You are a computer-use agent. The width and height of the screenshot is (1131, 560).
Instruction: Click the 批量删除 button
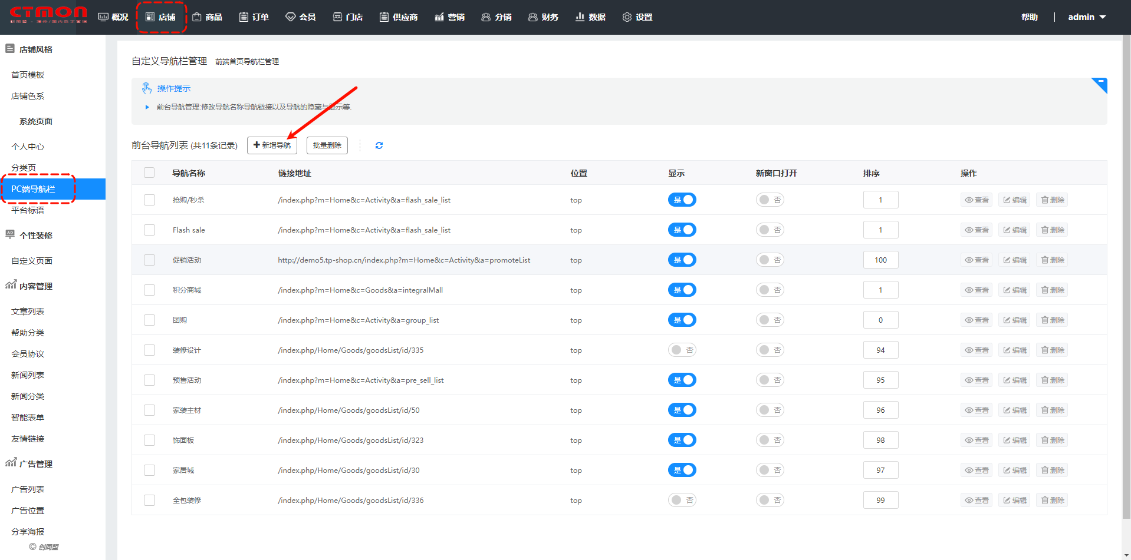pos(327,145)
